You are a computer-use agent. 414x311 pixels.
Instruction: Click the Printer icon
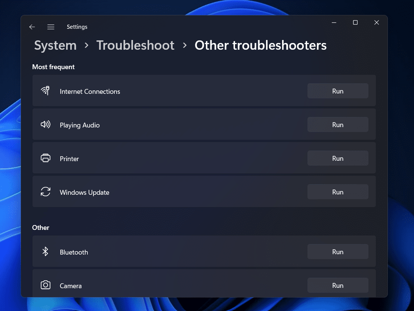[46, 158]
